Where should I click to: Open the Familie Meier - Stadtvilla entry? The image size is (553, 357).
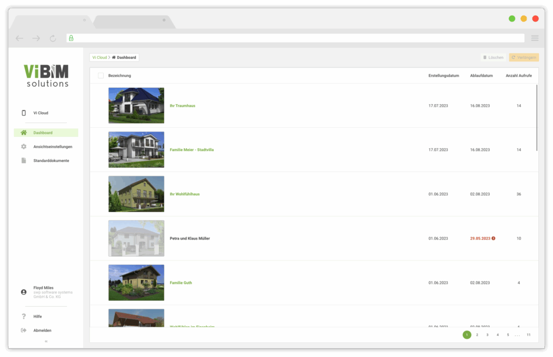point(191,150)
